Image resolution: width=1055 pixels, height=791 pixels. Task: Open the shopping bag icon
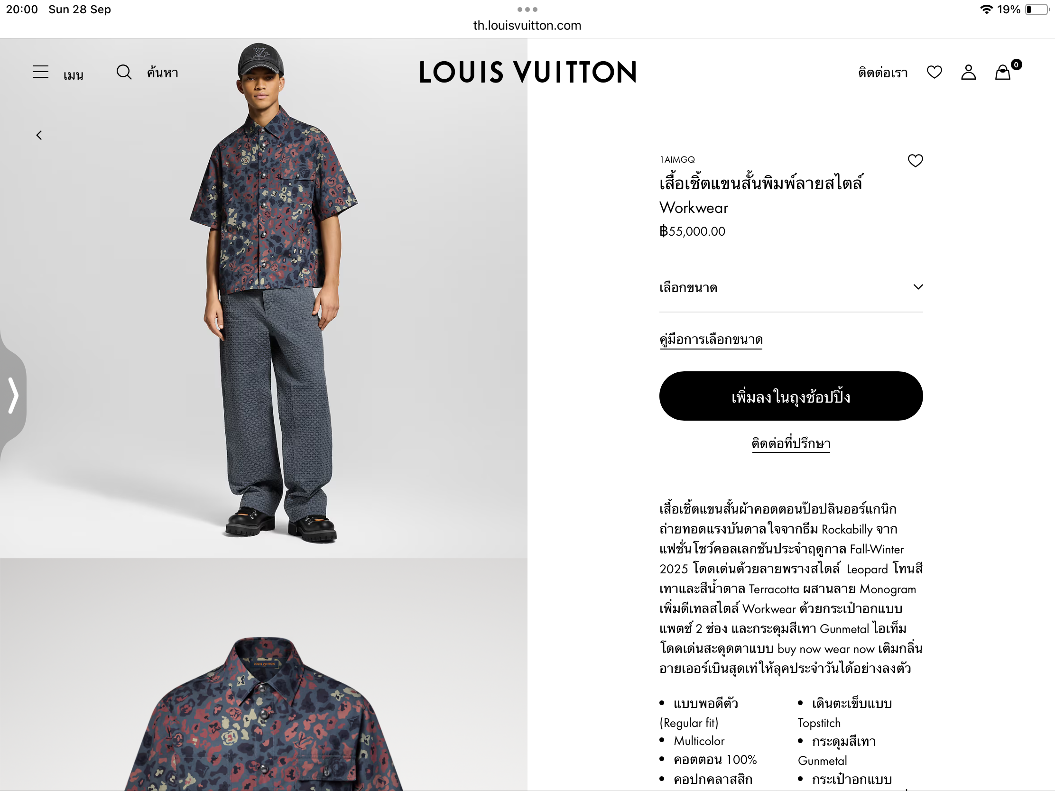[x=1004, y=72]
